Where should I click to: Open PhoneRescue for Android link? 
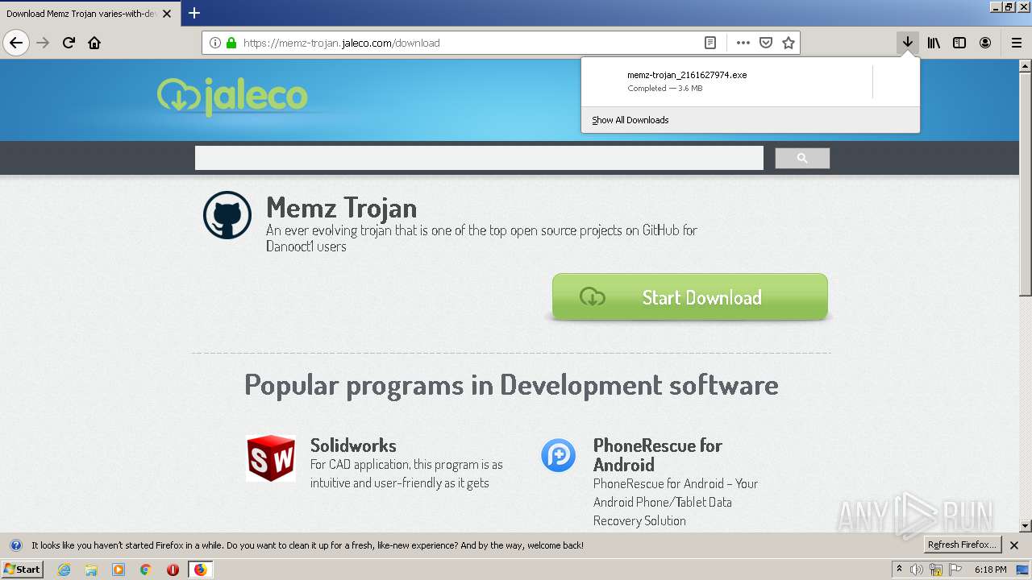[x=658, y=455]
